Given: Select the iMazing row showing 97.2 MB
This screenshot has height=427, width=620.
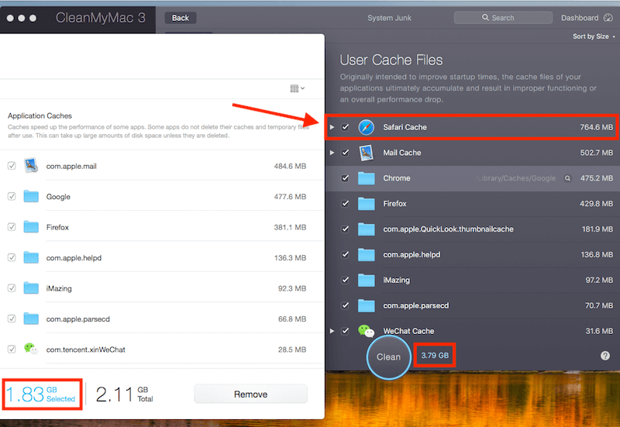Looking at the screenshot, I should click(473, 281).
